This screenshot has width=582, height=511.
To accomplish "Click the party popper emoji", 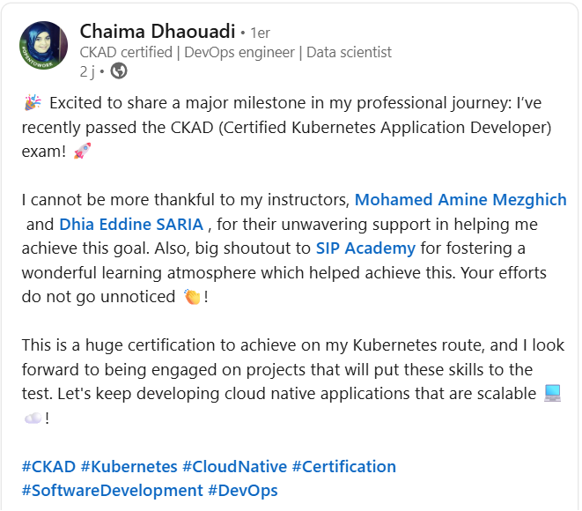I will click(33, 103).
